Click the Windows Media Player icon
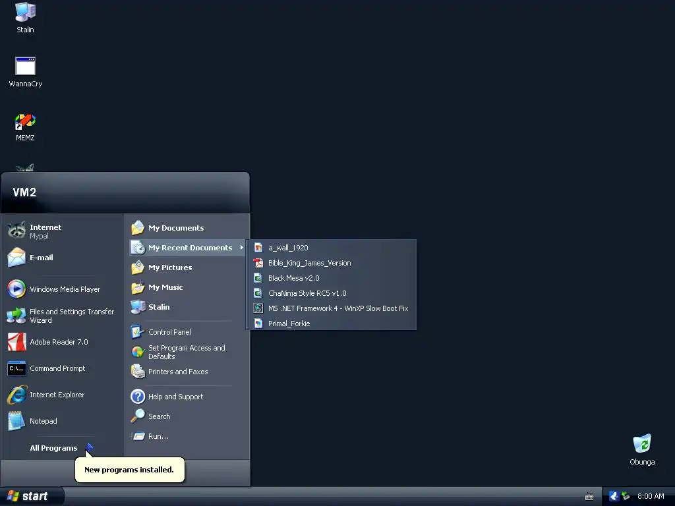Image resolution: width=675 pixels, height=506 pixels. point(16,289)
